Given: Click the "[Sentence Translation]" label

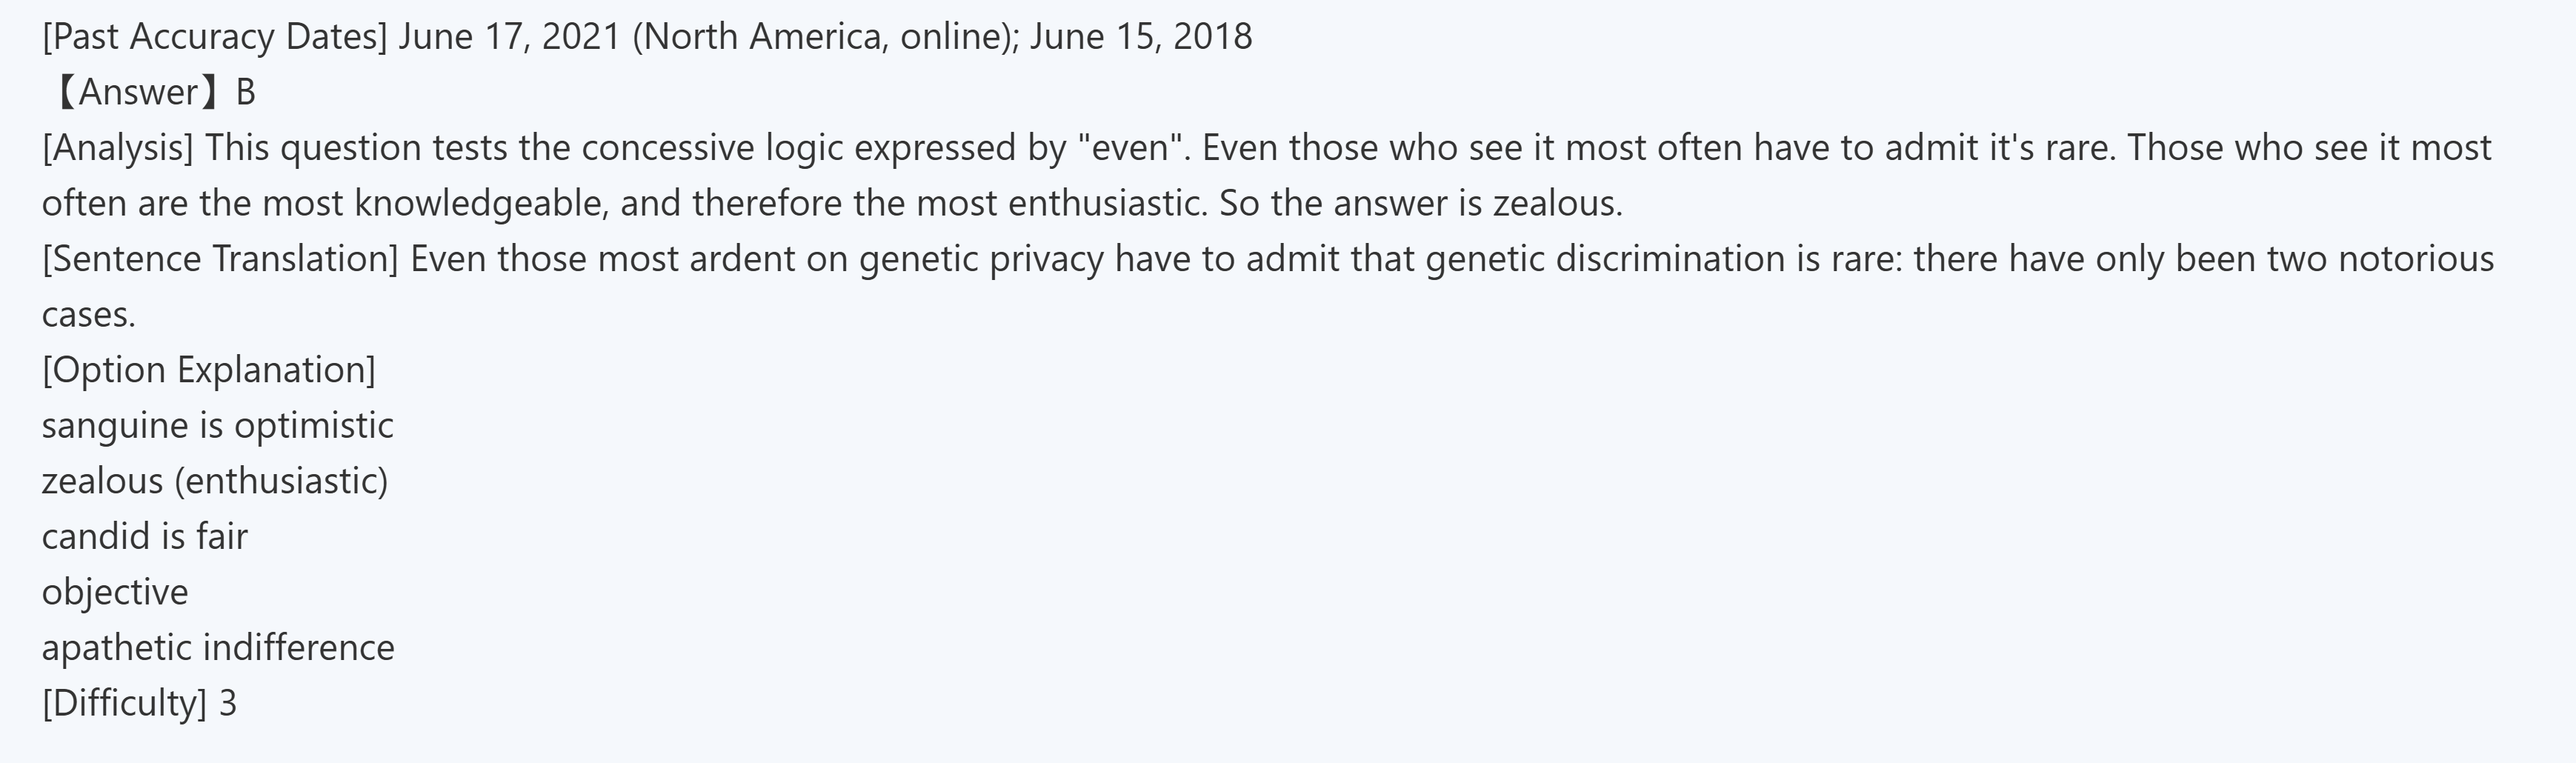Looking at the screenshot, I should (x=220, y=259).
